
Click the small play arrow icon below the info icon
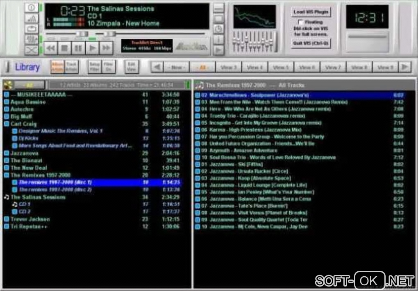pos(218,50)
